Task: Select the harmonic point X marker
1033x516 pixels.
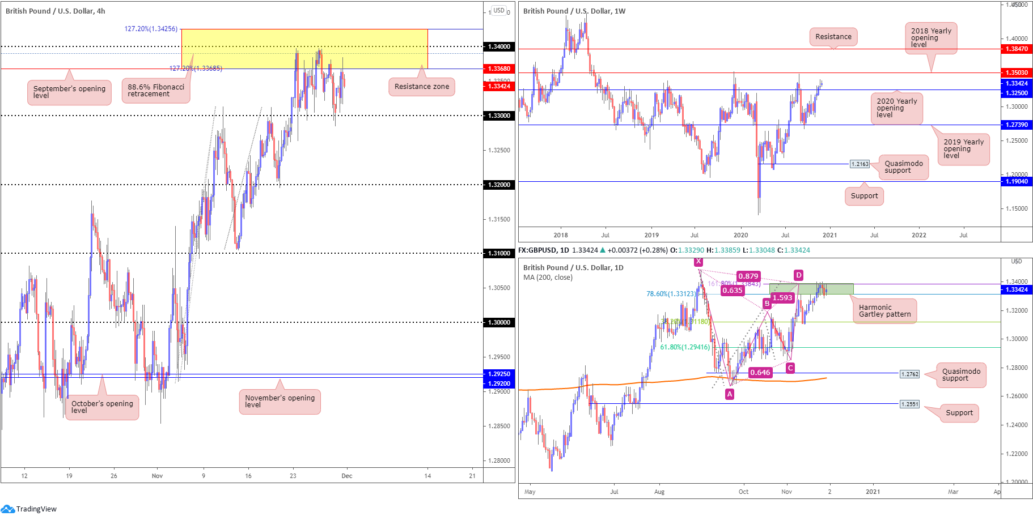Action: [698, 261]
